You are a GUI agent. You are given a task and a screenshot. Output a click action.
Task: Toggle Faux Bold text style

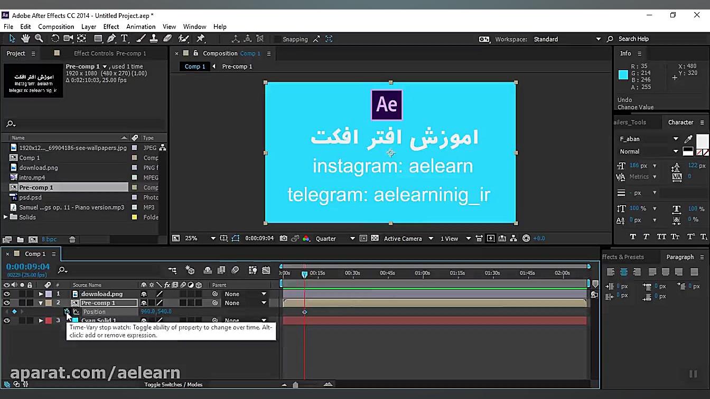tap(632, 236)
